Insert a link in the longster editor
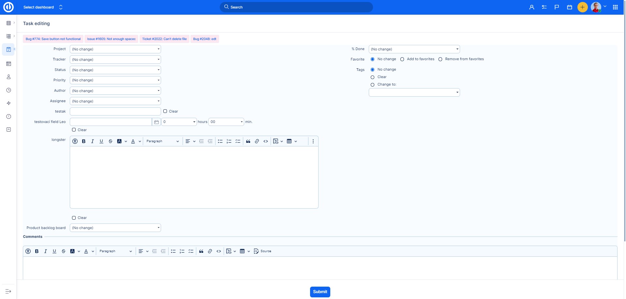This screenshot has width=626, height=299. click(x=257, y=141)
